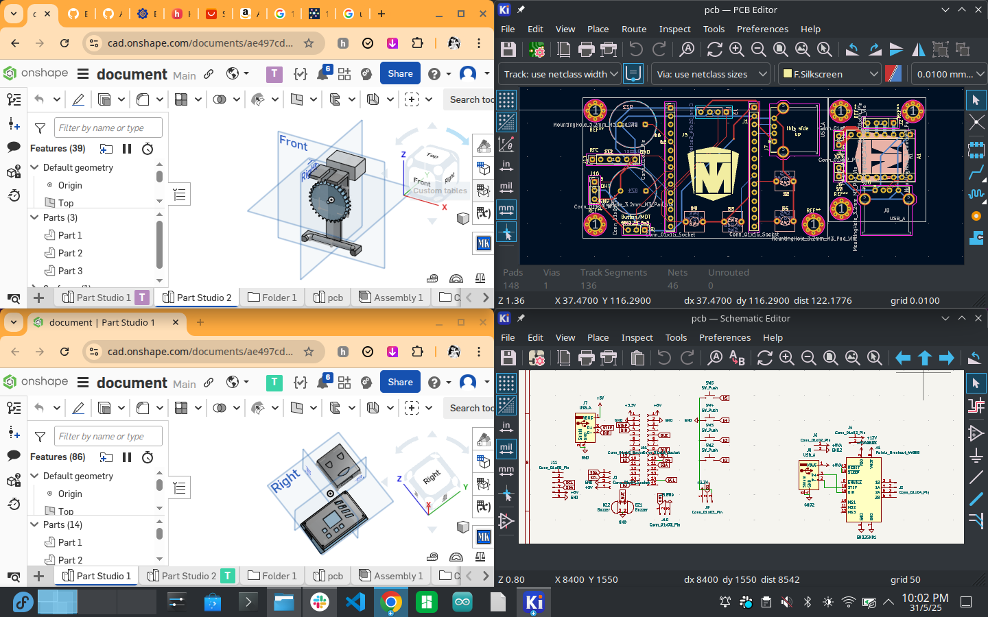Click Undo icon in Schematic Editor toolbar
The image size is (988, 617).
[664, 358]
